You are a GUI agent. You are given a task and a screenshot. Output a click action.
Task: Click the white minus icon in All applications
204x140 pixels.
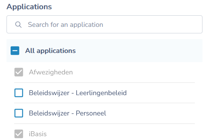[x=15, y=51]
